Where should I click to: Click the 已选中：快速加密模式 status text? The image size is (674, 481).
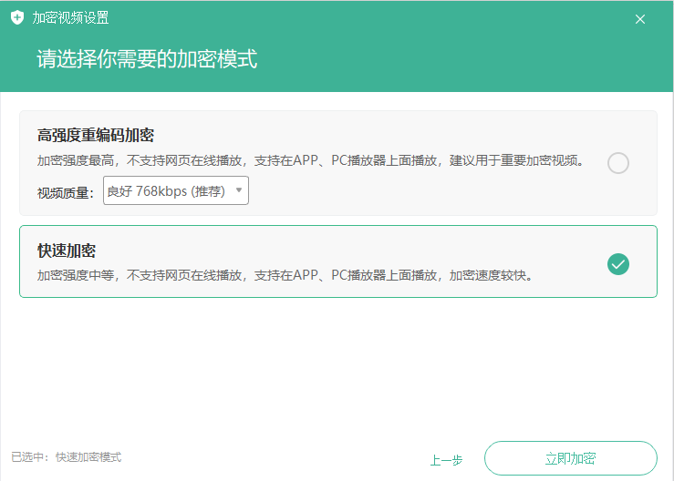click(67, 457)
